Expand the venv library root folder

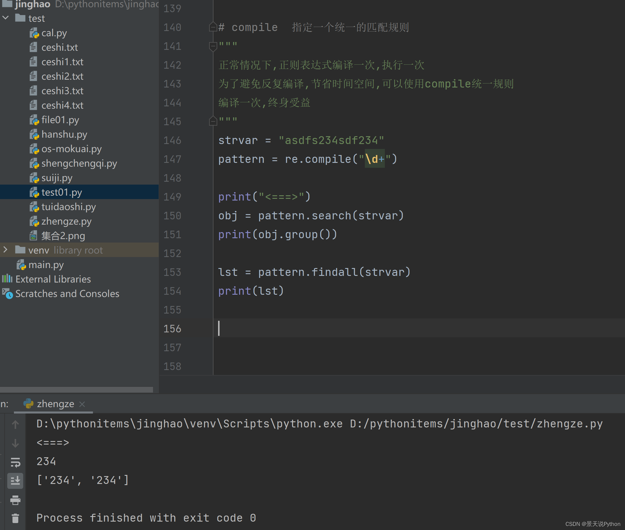tap(6, 250)
